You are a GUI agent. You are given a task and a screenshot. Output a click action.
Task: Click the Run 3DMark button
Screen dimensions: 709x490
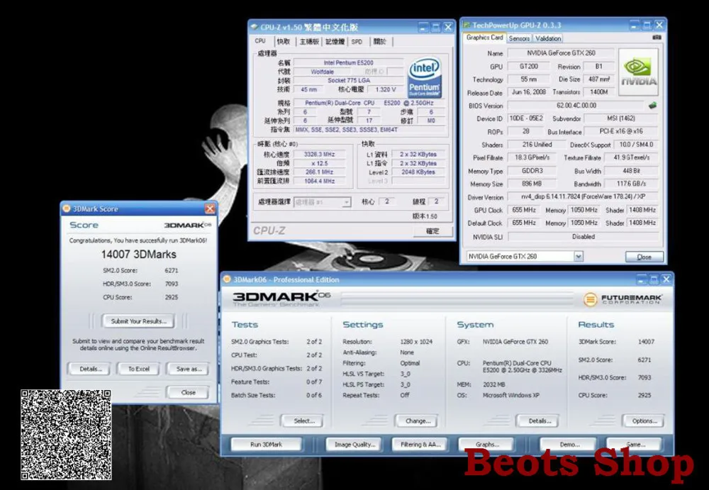tap(266, 445)
